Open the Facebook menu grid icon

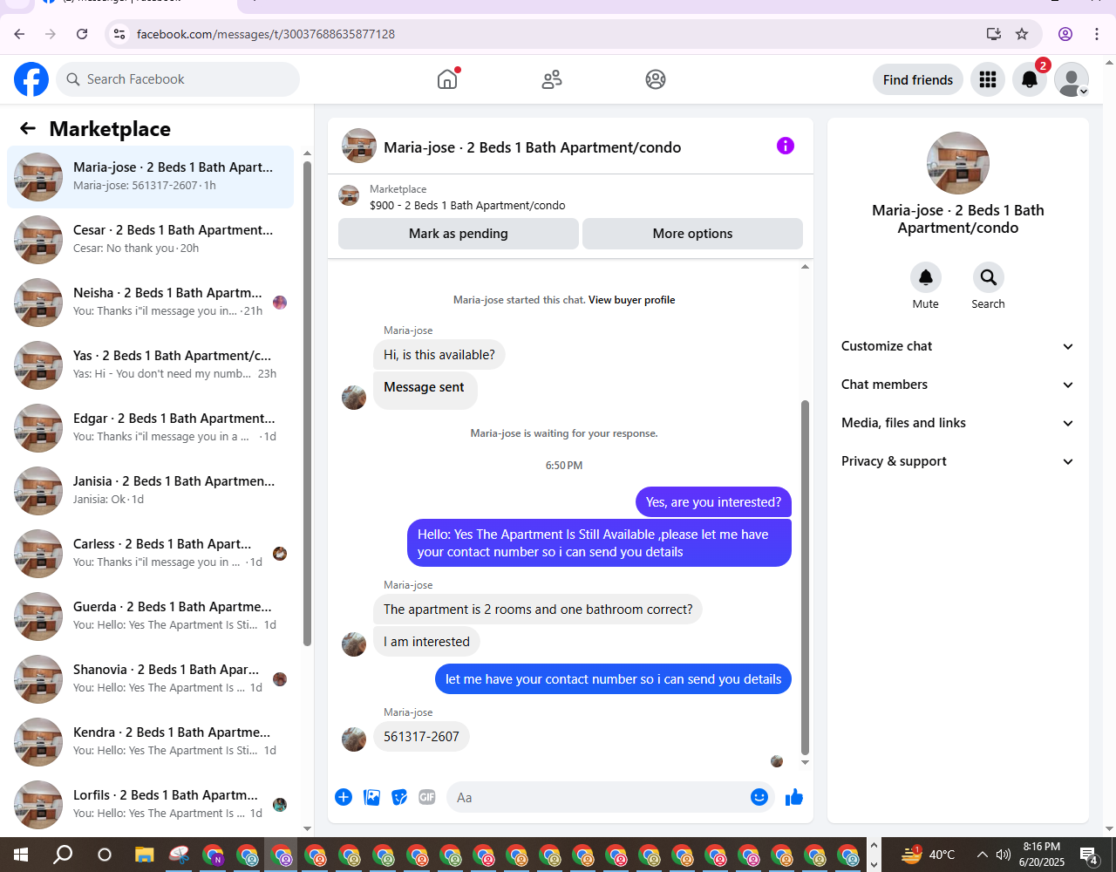coord(988,79)
